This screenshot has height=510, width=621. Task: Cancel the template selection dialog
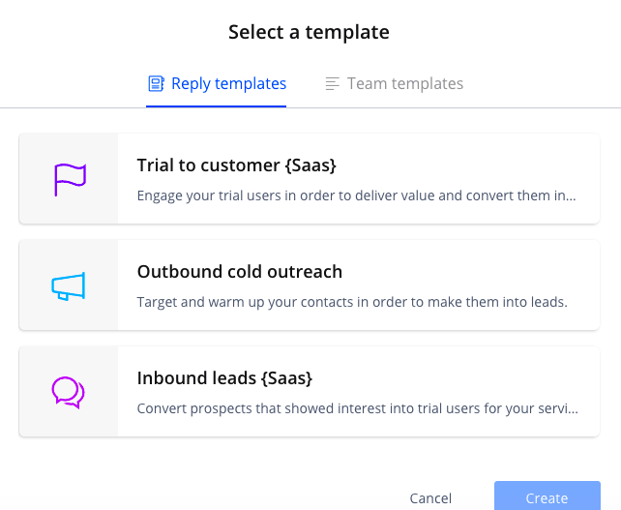(430, 498)
